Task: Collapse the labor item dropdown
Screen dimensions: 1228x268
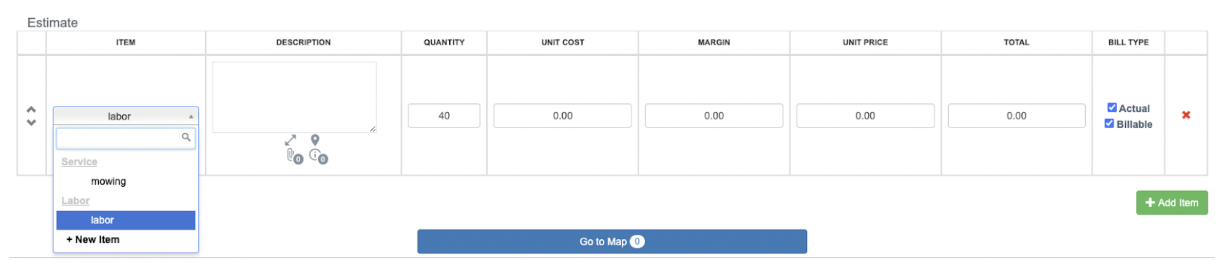Action: (125, 116)
